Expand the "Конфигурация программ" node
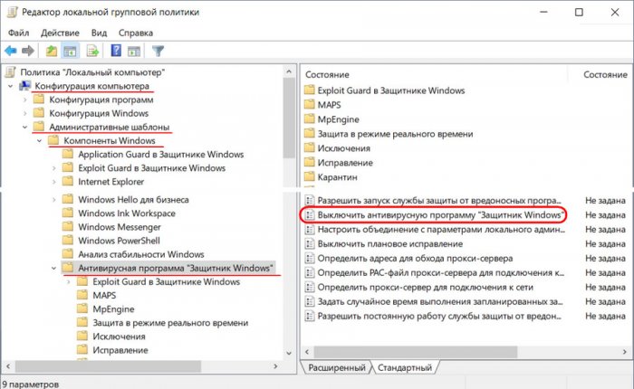634x389 pixels. pyautogui.click(x=25, y=100)
